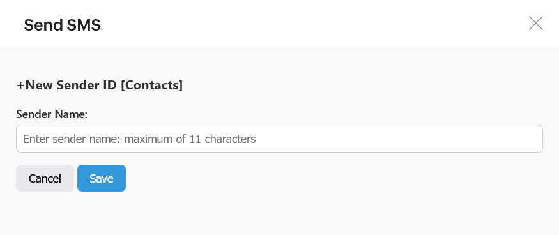Dismiss the dialog using the X icon

coord(535,23)
